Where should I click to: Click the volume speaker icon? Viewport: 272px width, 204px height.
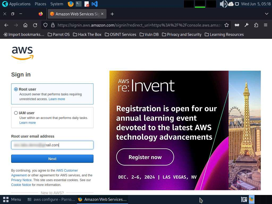223,4
